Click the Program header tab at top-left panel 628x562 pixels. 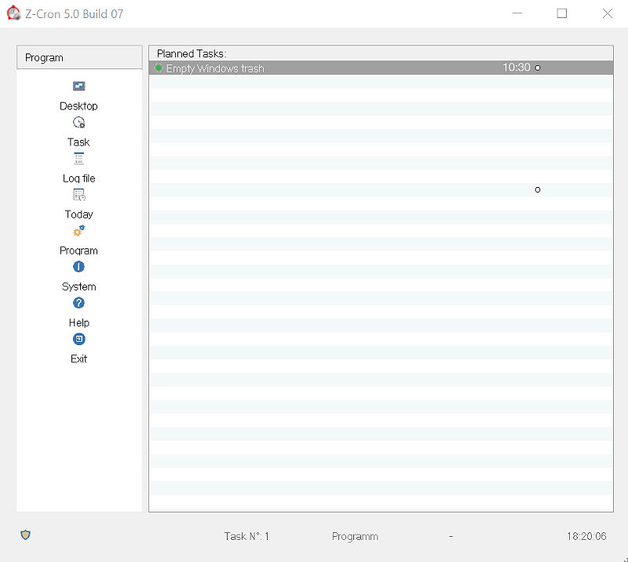coord(79,57)
